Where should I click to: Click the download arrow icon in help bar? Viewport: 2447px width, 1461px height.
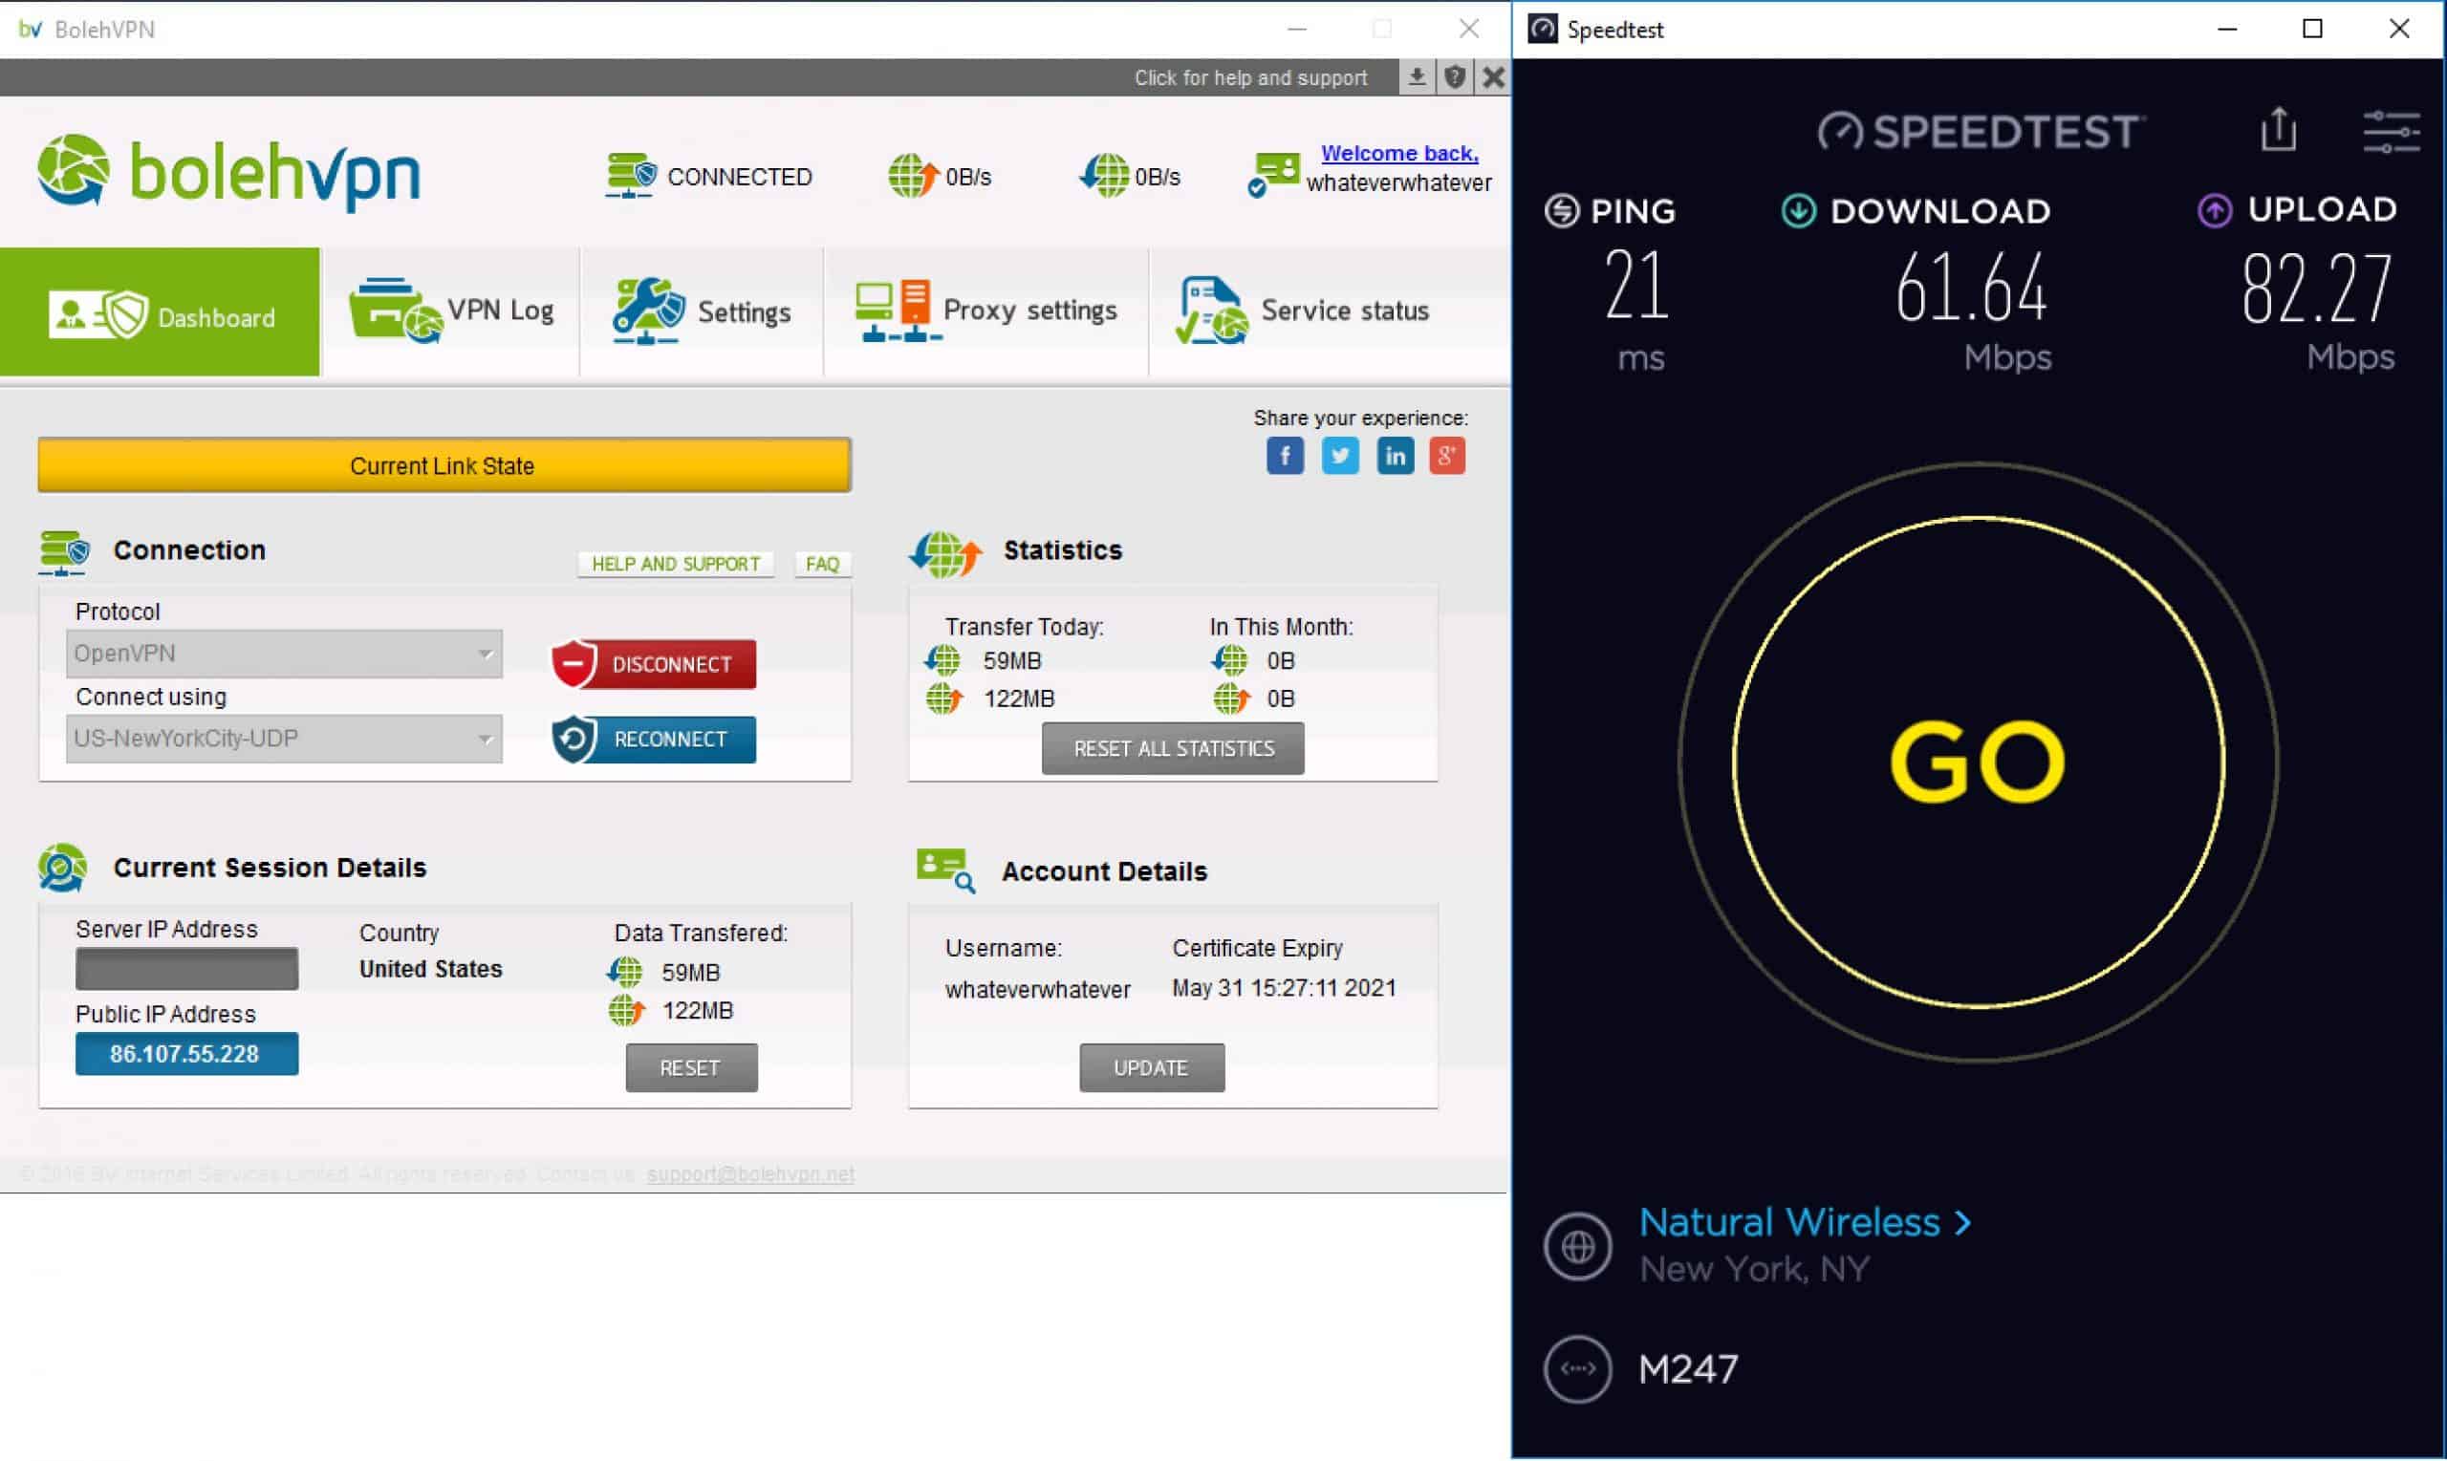pyautogui.click(x=1416, y=76)
